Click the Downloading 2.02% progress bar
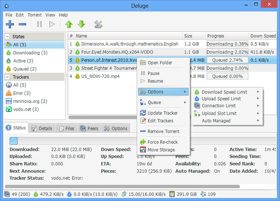 click(227, 52)
